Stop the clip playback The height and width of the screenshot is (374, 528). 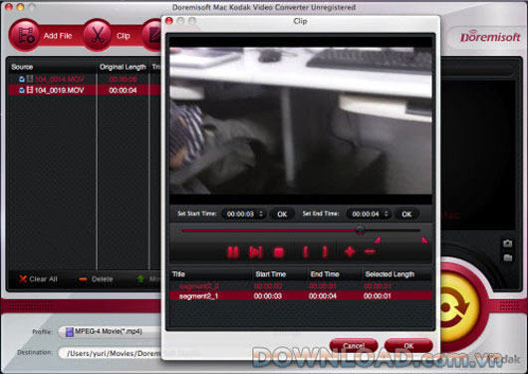(x=279, y=252)
